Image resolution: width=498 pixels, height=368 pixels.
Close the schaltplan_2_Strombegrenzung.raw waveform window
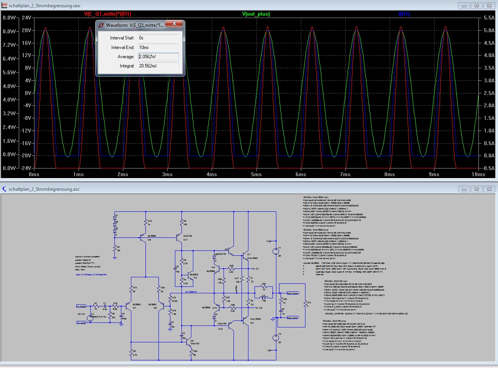click(489, 6)
